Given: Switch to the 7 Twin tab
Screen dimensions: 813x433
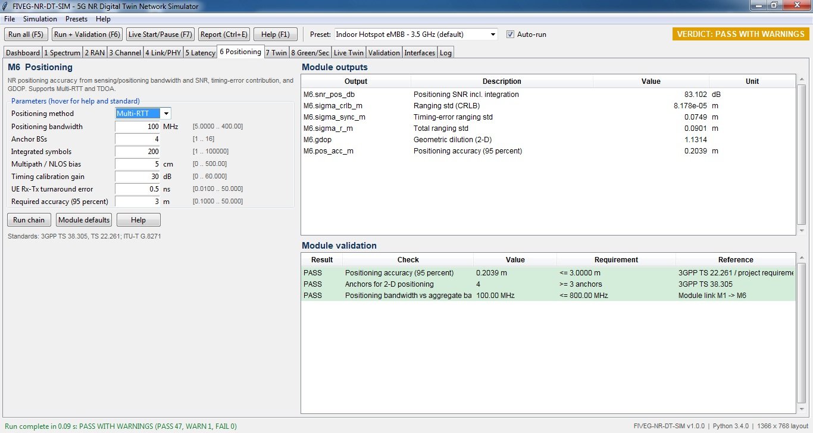Looking at the screenshot, I should pos(276,53).
